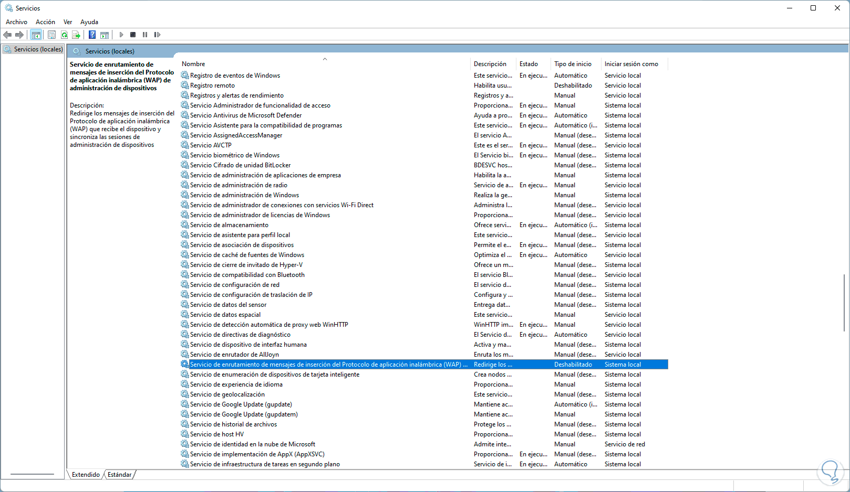Click gear icon of Servicio de geolocalización
The image size is (850, 492).
point(185,394)
